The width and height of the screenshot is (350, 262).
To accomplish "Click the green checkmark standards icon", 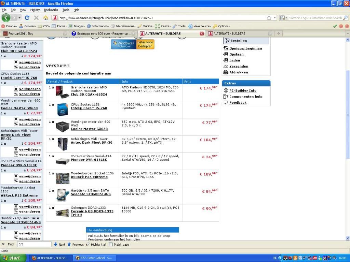I will (x=335, y=26).
